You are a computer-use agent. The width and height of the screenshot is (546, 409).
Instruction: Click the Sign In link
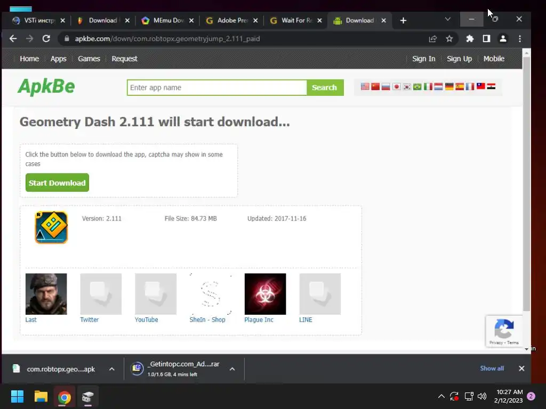423,59
